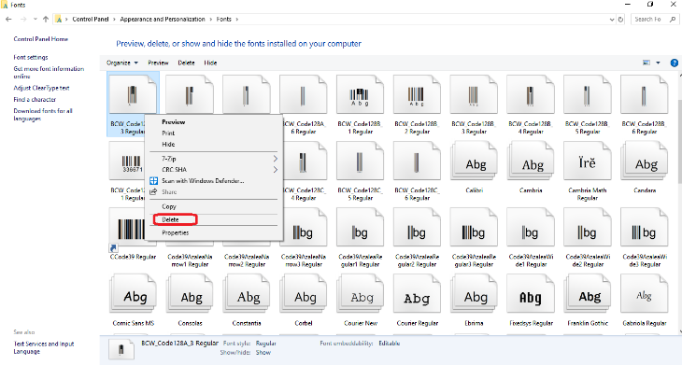This screenshot has width=682, height=365.
Task: Click Download fonts for all languages
Action: (x=43, y=114)
